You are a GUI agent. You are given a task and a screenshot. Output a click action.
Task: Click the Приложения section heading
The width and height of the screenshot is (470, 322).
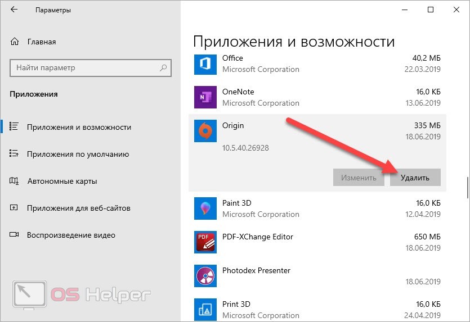click(34, 94)
